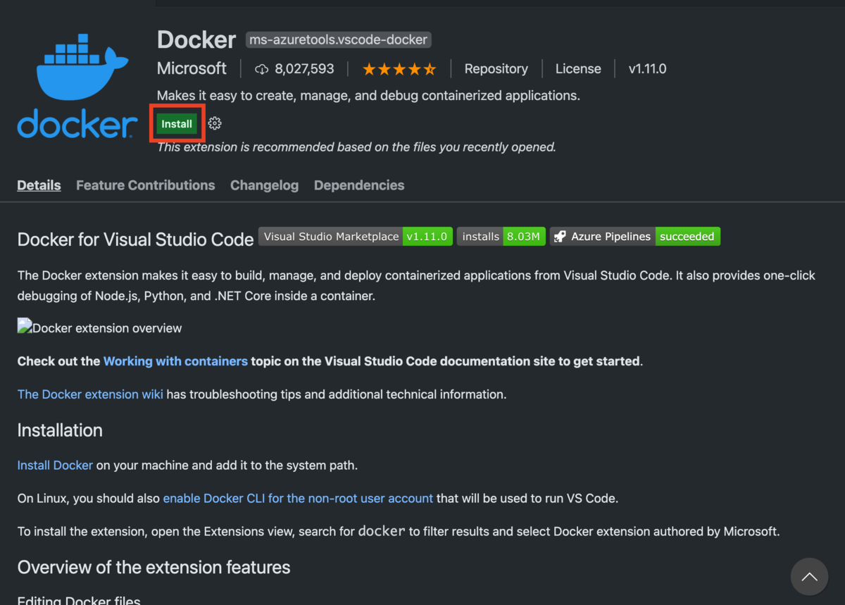This screenshot has width=845, height=605.
Task: Click the ms-azuretools.vscode-docker identifier badge
Action: 338,39
